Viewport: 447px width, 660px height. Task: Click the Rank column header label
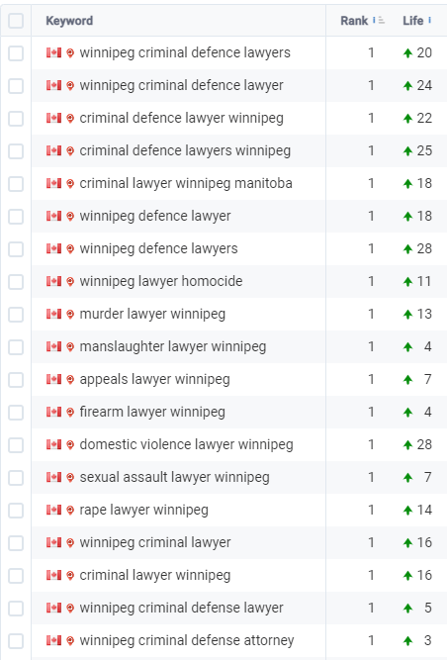pyautogui.click(x=354, y=21)
